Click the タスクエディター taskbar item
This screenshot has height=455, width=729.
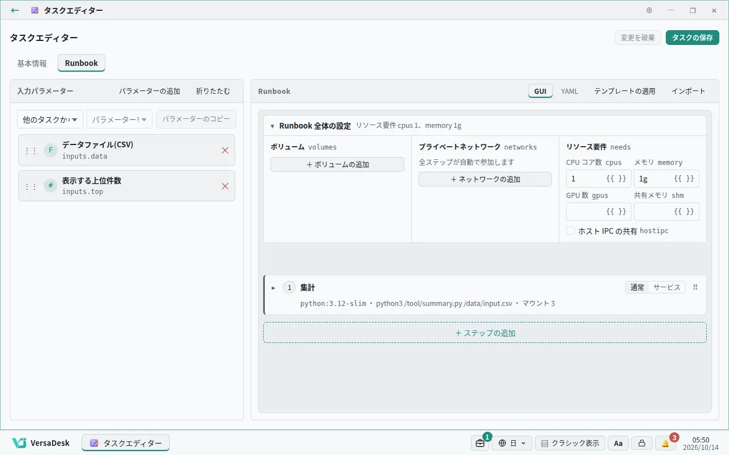(x=125, y=443)
